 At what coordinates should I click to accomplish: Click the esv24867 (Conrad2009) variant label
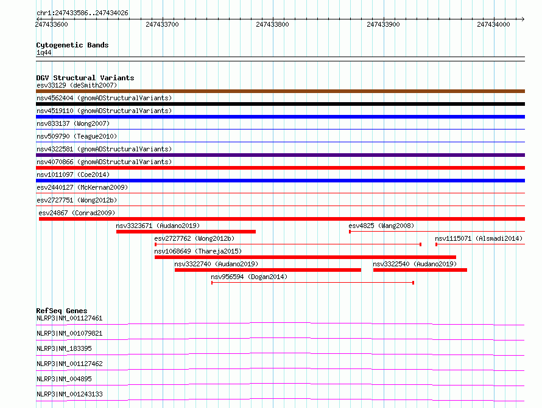coord(77,213)
